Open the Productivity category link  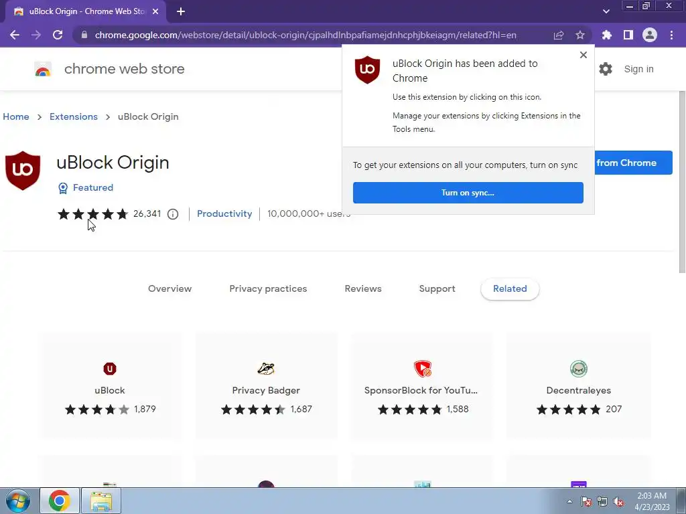224,213
